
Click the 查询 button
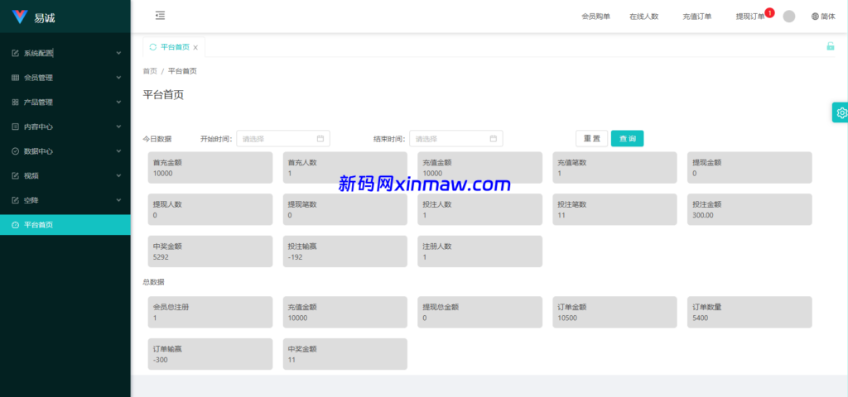(x=628, y=138)
